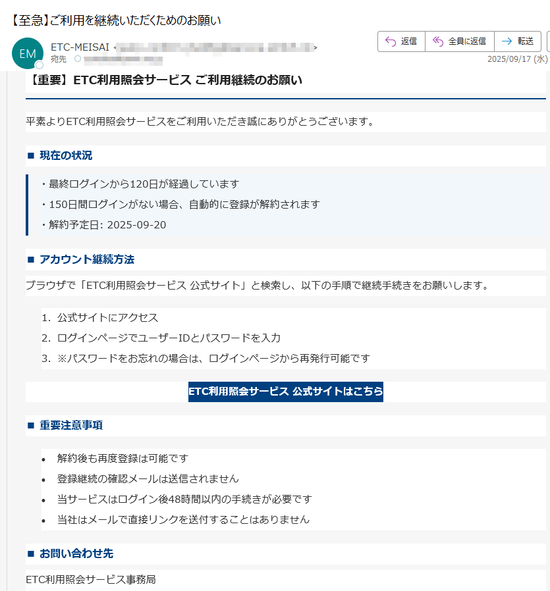Click the Reply All (全員に返信) button

460,41
